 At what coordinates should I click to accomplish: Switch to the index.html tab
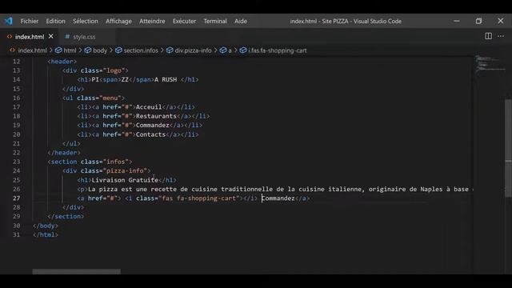pos(30,37)
